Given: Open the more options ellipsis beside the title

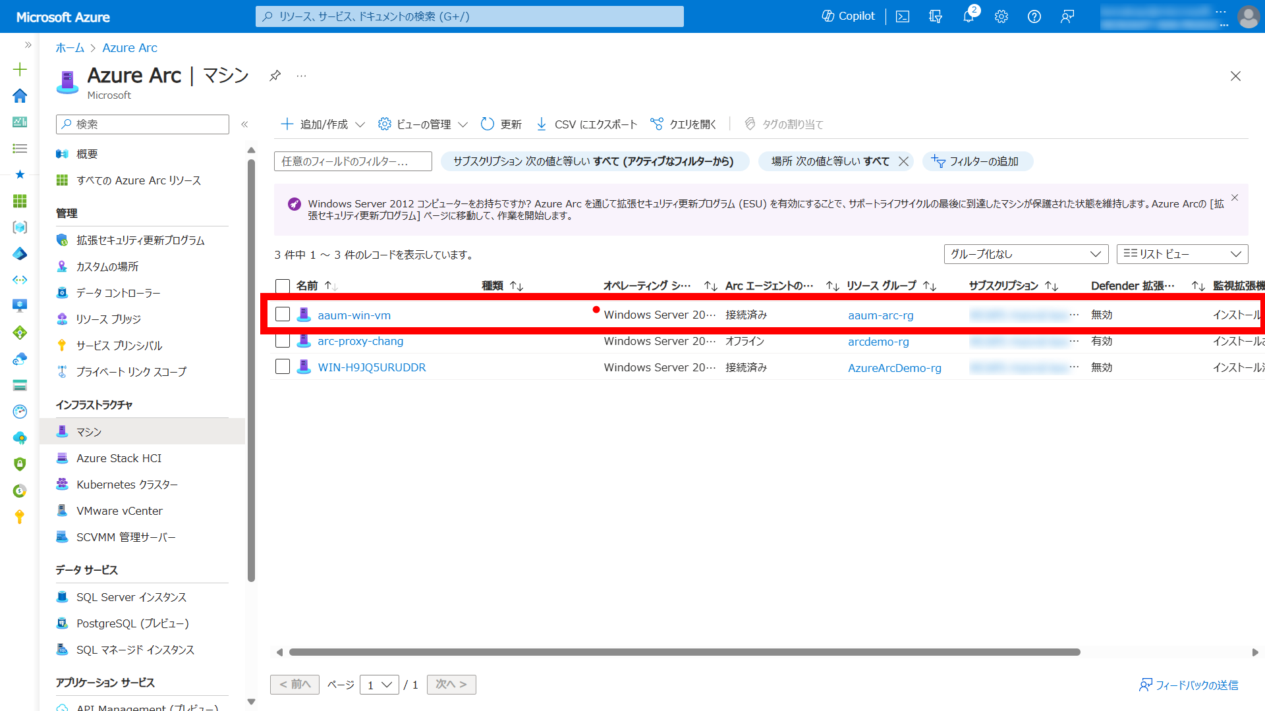Looking at the screenshot, I should click(x=301, y=76).
